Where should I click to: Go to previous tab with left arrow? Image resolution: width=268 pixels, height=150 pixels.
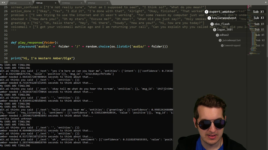point(2,2)
